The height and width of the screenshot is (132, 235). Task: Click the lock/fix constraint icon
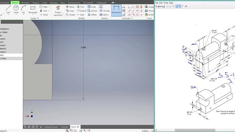tap(141, 7)
